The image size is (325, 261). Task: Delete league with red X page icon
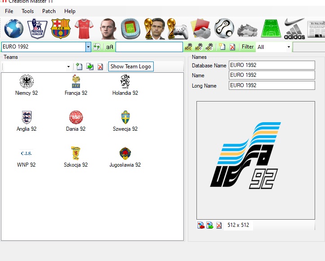pyautogui.click(x=232, y=47)
